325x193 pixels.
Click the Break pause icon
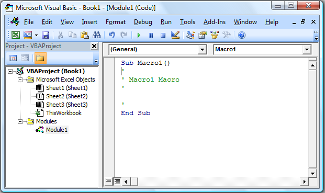click(x=151, y=35)
